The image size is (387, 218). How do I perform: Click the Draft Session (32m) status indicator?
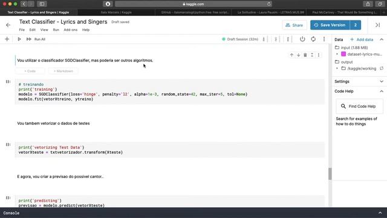[x=240, y=39]
